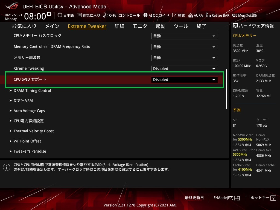Viewport: 280px width, 210px height.
Task: Click 5069 MHz Heavy Non-AVX value
Action: pyautogui.click(x=264, y=145)
